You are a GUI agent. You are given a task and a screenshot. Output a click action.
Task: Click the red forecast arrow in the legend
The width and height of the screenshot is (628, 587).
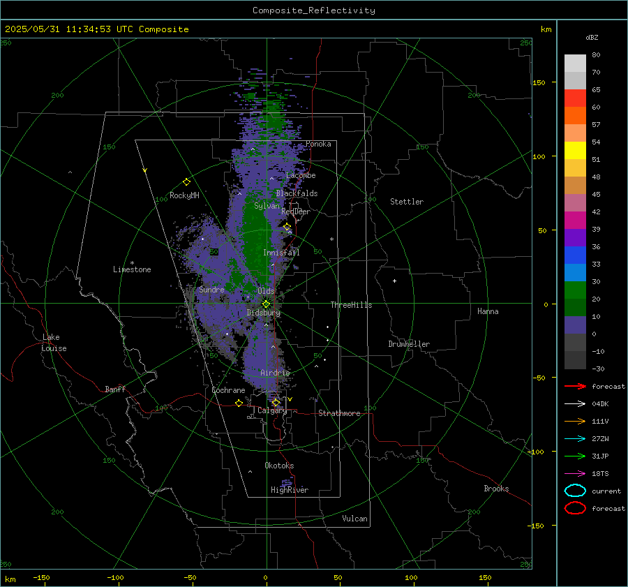point(575,386)
